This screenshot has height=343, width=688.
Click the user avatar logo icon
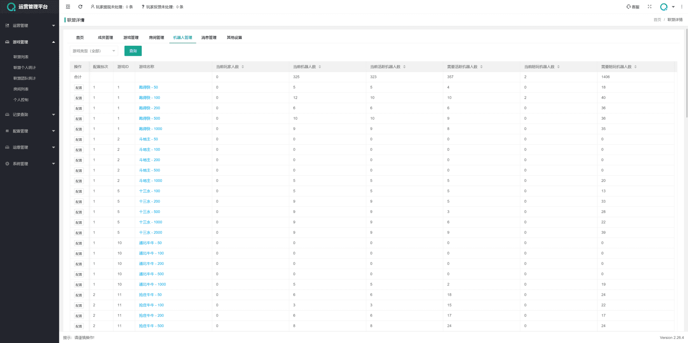[663, 7]
